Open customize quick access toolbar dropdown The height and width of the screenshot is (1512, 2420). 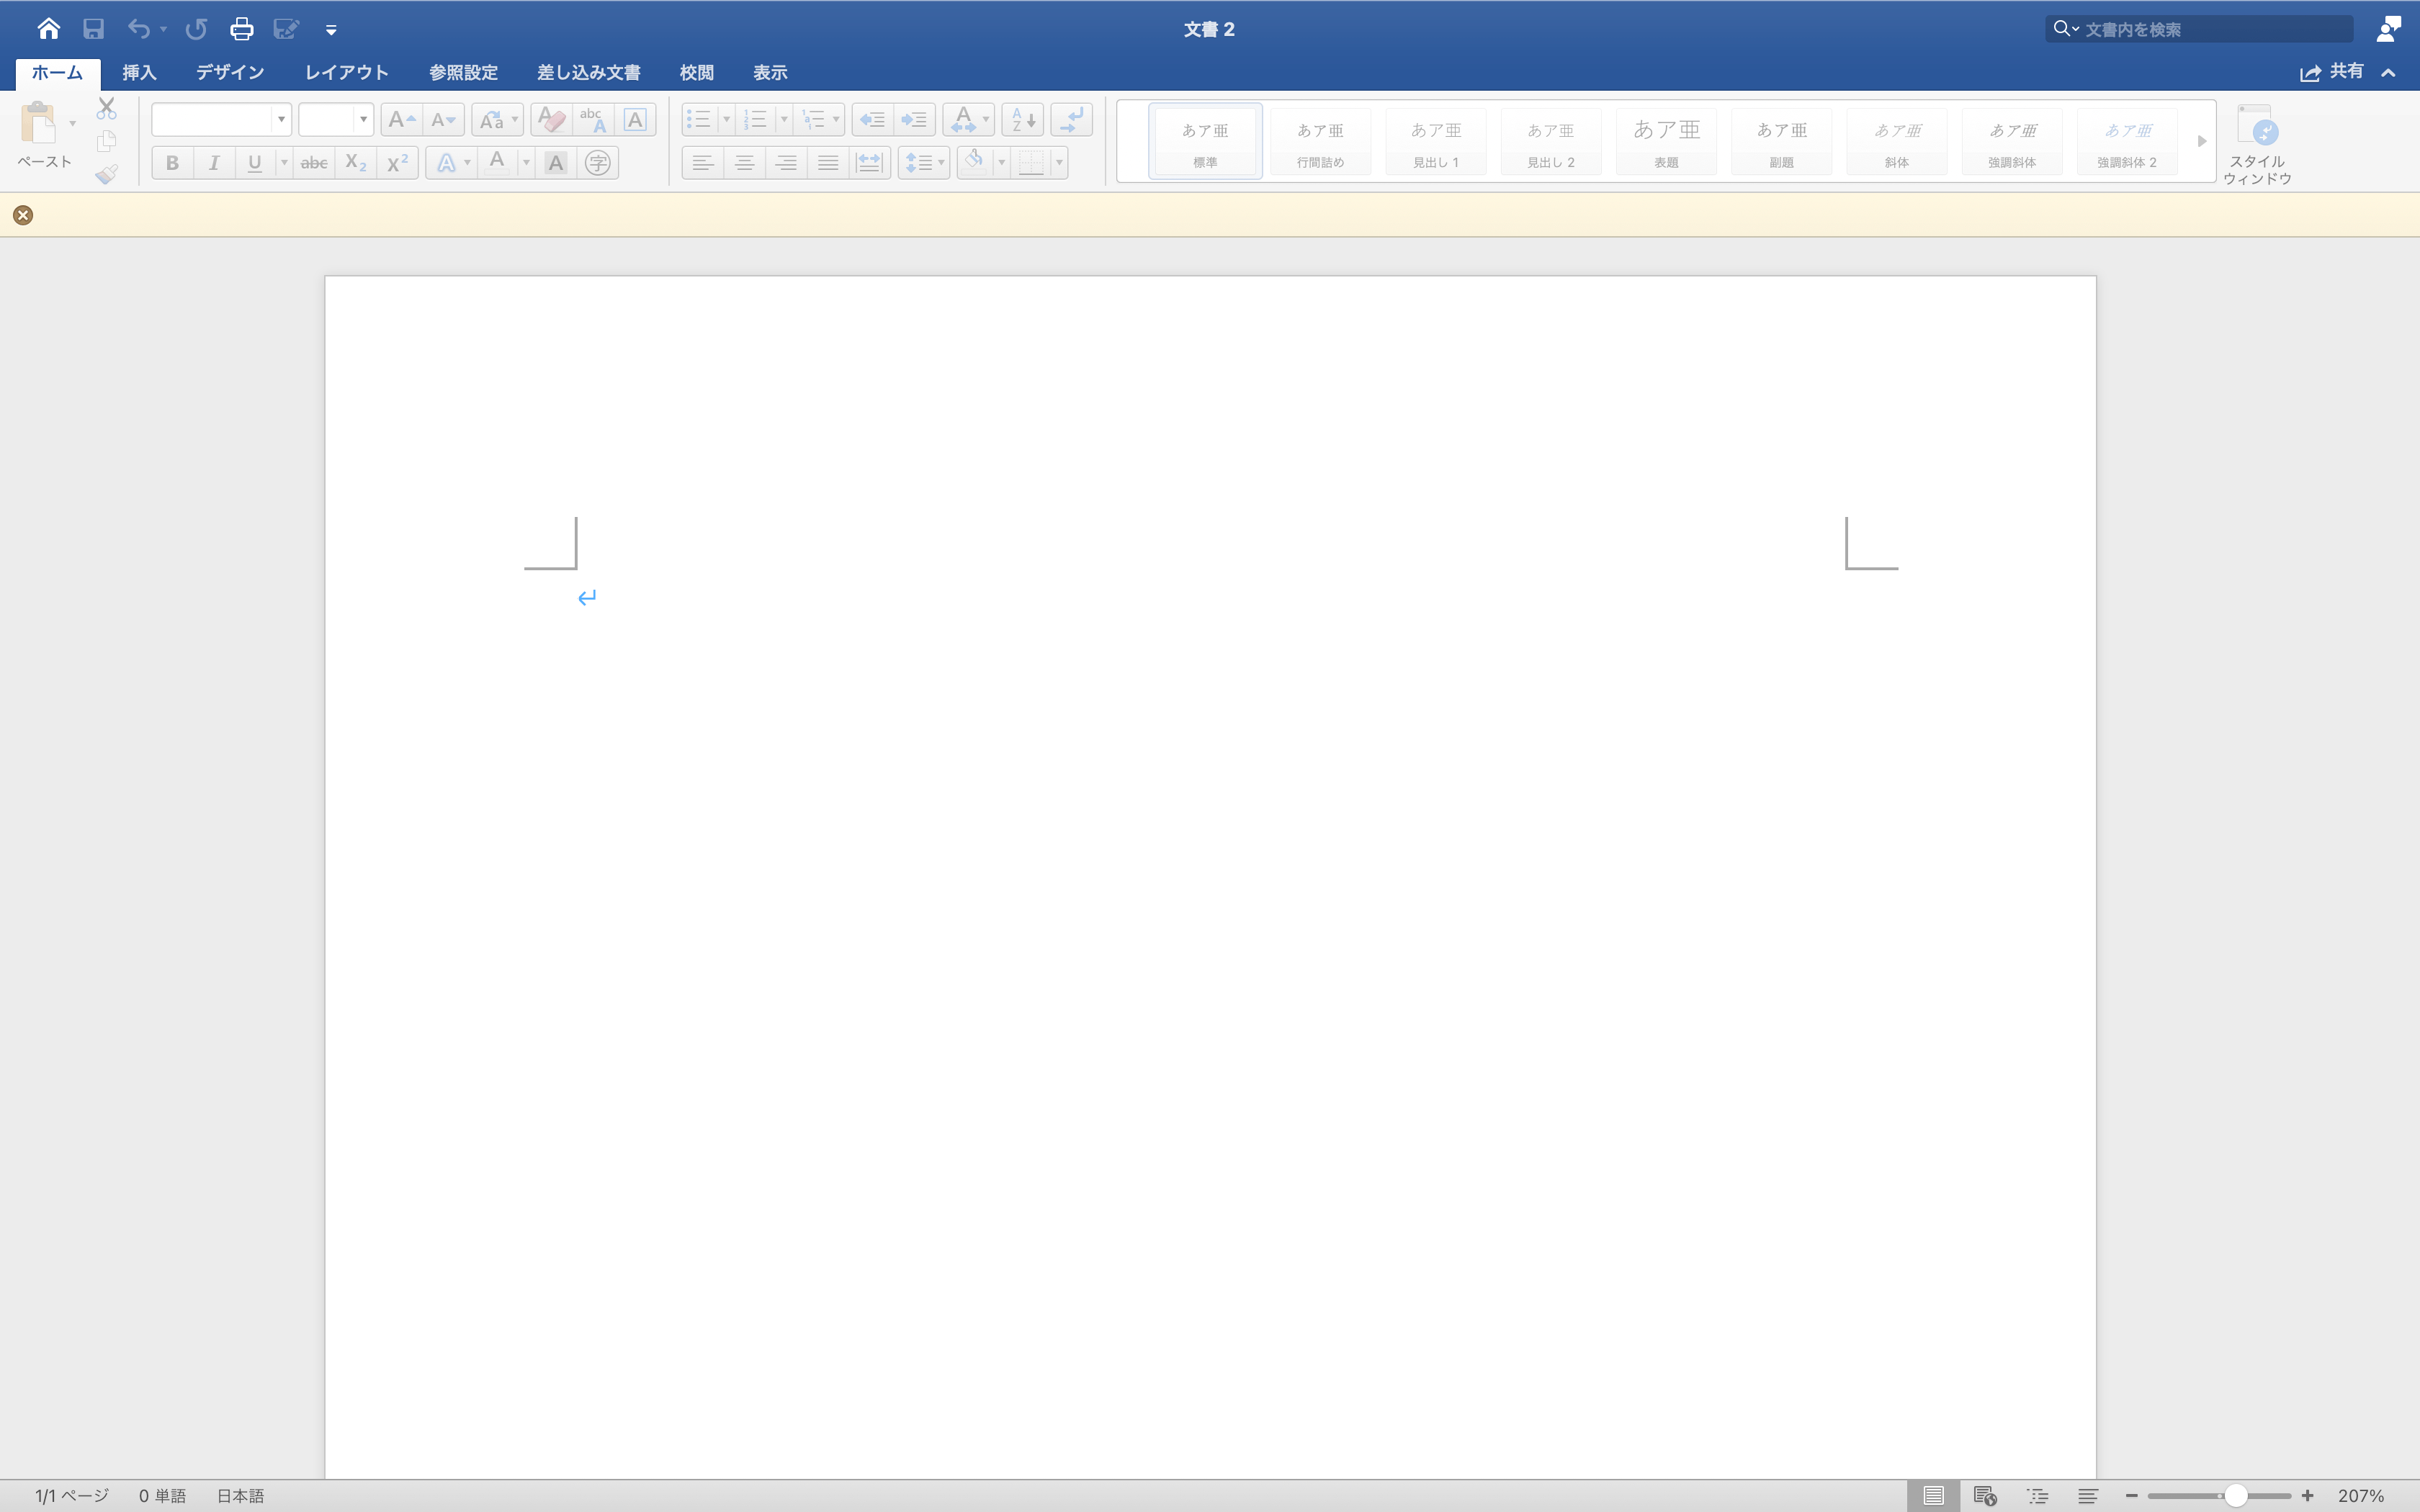[331, 30]
